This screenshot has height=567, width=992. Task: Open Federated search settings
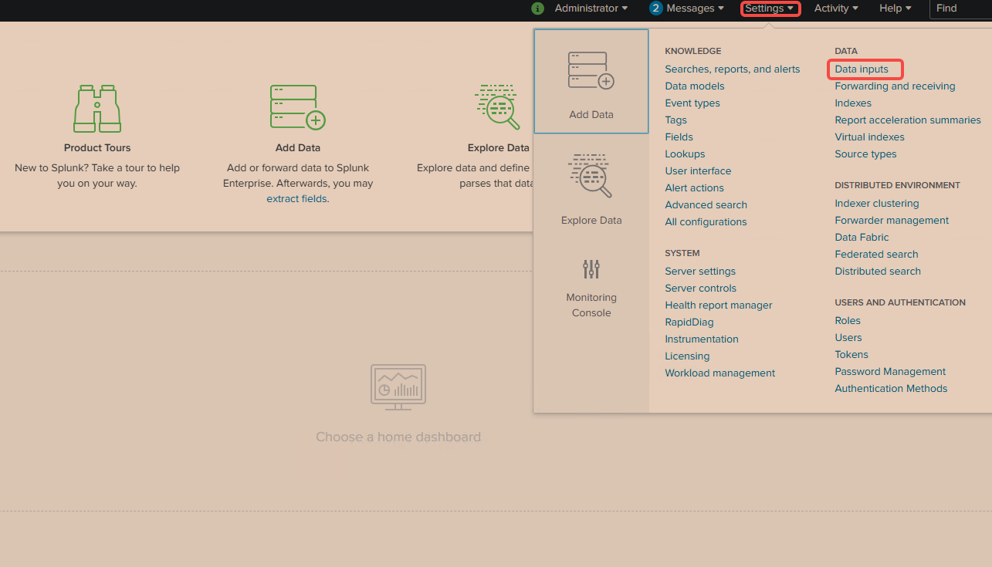click(876, 255)
